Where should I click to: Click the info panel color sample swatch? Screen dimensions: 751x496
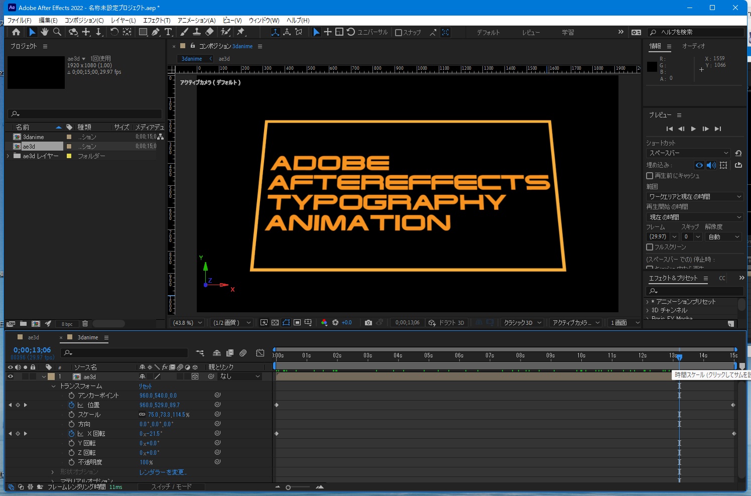[x=652, y=67]
